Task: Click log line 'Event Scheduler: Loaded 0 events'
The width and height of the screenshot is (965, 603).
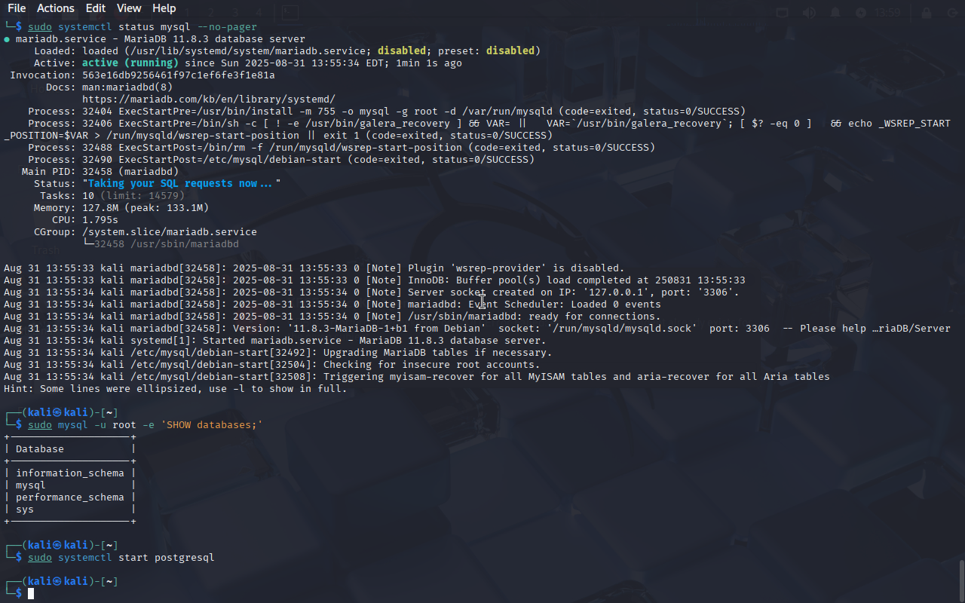Action: click(332, 305)
